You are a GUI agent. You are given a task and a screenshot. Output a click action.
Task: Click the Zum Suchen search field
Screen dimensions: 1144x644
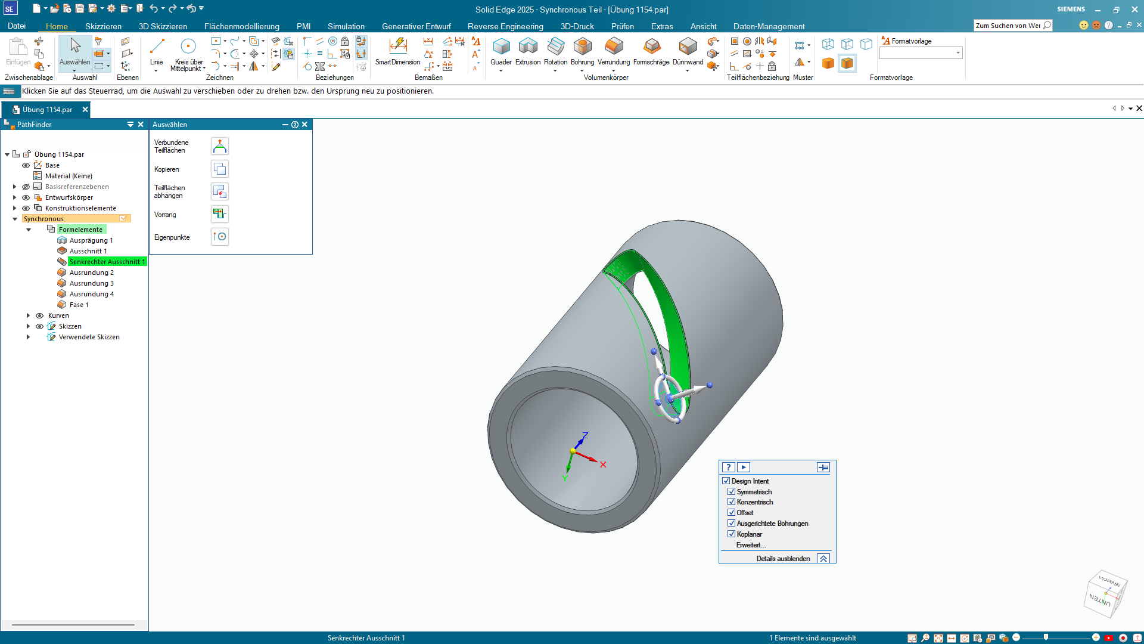coord(1008,26)
